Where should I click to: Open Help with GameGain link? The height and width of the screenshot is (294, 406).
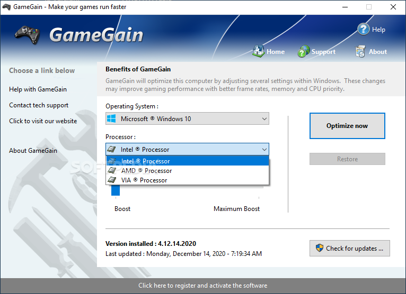(38, 89)
